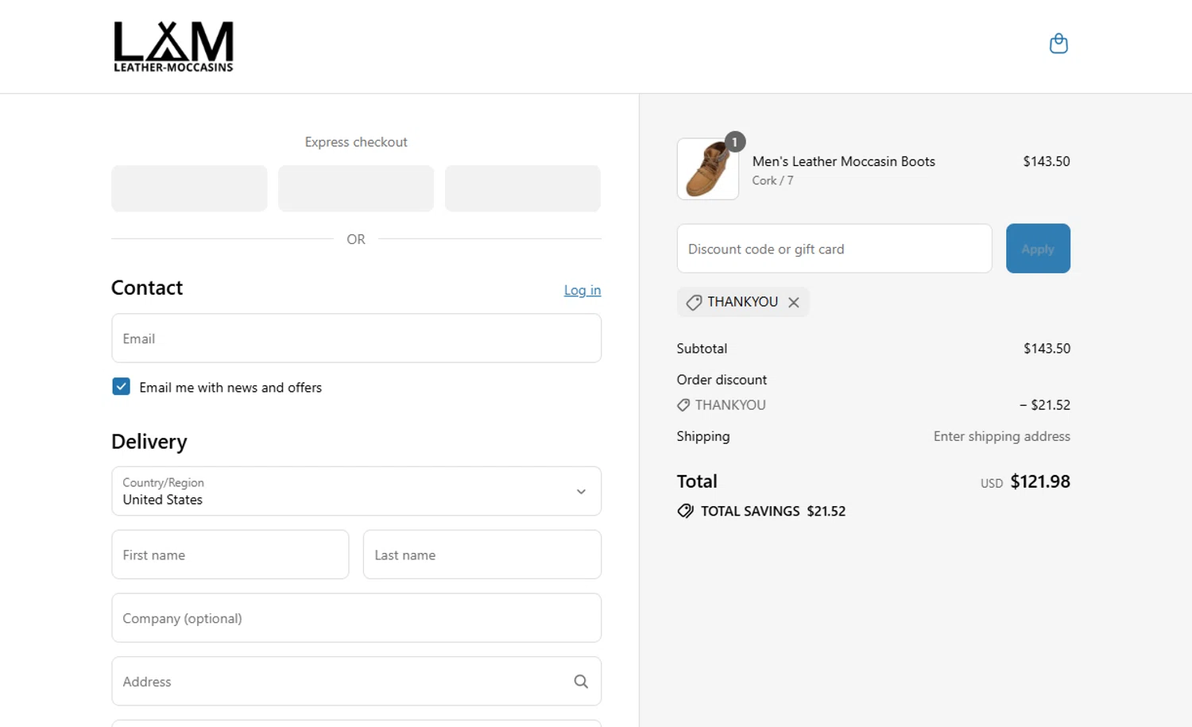Image resolution: width=1192 pixels, height=727 pixels.
Task: Click the tag icon beside TOTAL SAVINGS
Action: tap(685, 511)
